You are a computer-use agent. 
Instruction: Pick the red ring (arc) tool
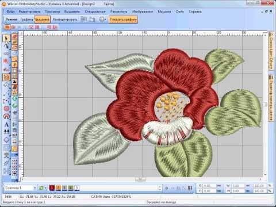(6, 116)
